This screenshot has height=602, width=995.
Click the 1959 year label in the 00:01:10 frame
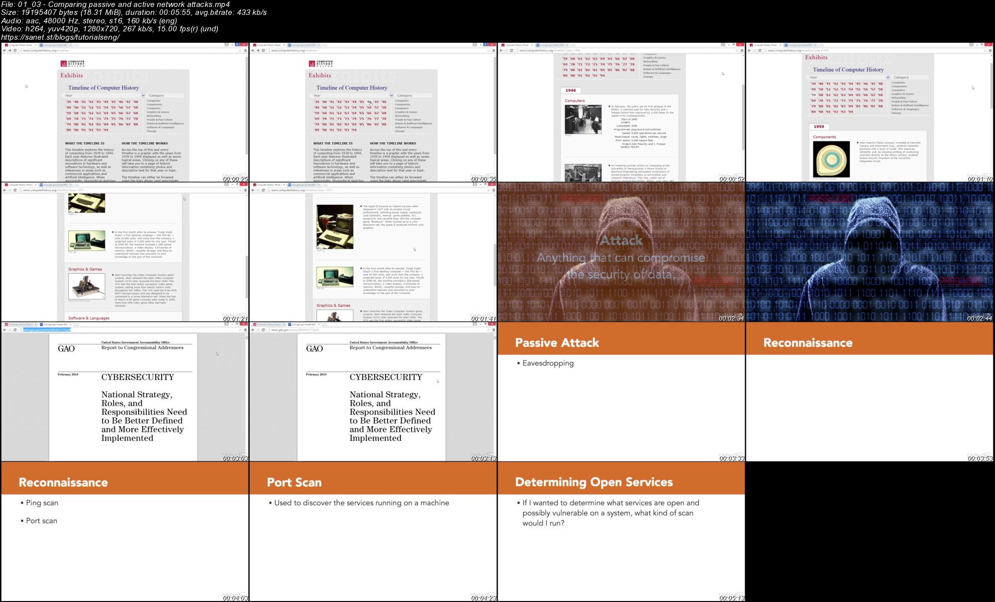pos(819,127)
